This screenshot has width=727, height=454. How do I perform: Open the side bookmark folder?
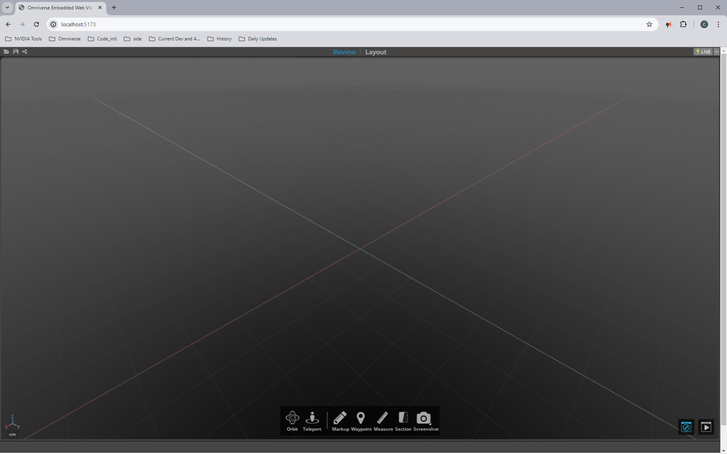click(133, 39)
